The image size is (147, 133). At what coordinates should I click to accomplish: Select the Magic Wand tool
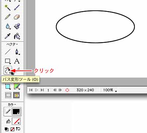pyautogui.click(x=7, y=7)
